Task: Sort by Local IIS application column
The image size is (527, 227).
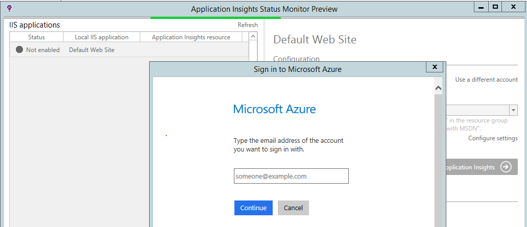Action: tap(102, 37)
